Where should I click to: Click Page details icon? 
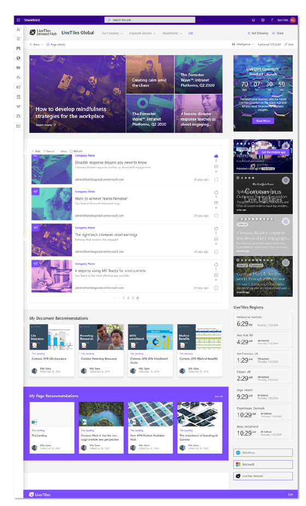[48, 44]
